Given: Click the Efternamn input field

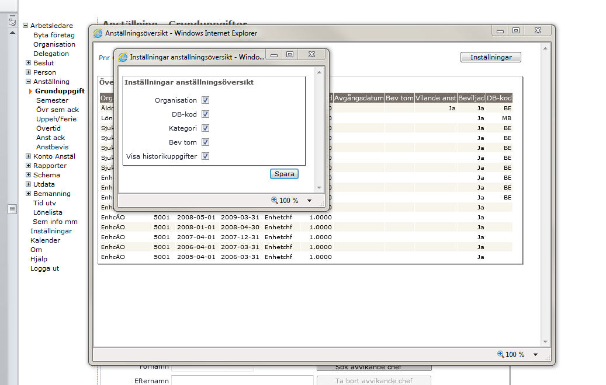Looking at the screenshot, I should point(243,380).
